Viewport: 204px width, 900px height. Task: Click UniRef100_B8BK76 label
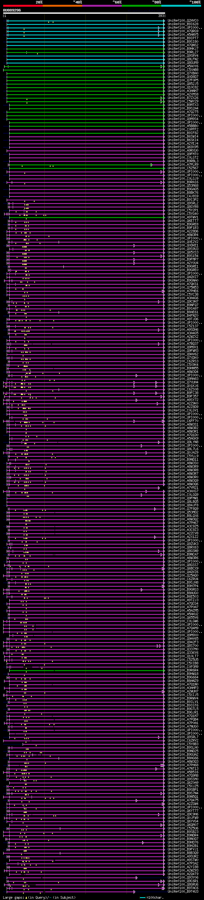click(183, 193)
